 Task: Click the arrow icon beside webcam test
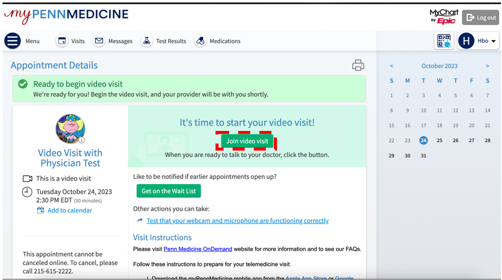(139, 221)
